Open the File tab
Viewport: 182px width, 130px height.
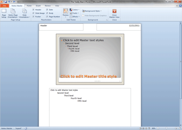tap(5, 6)
